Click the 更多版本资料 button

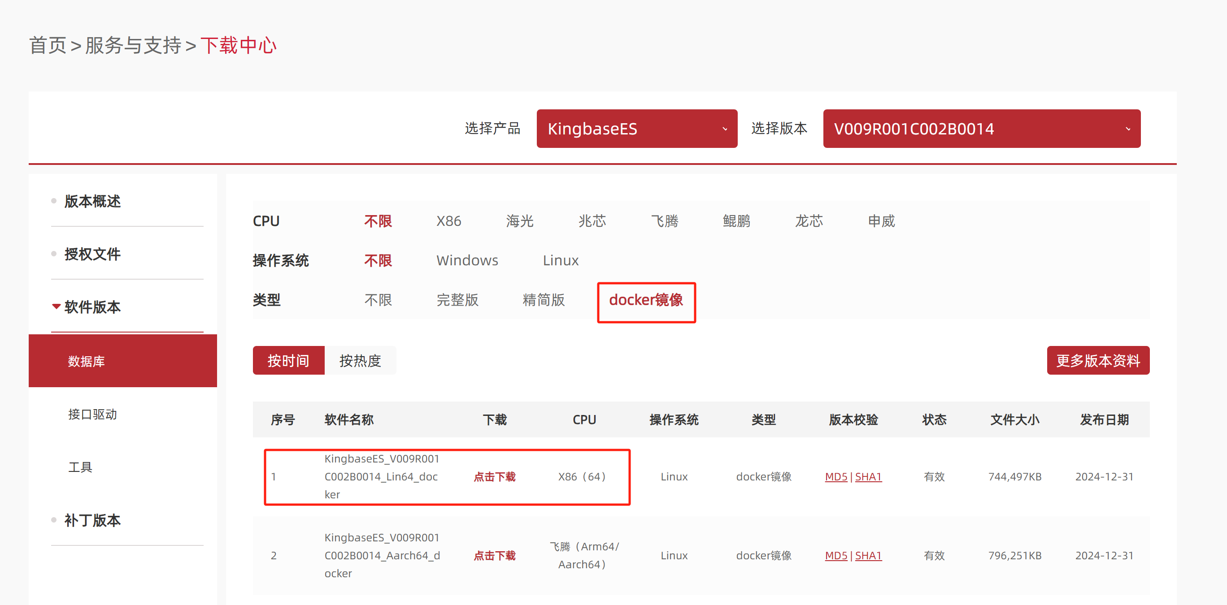pyautogui.click(x=1097, y=361)
